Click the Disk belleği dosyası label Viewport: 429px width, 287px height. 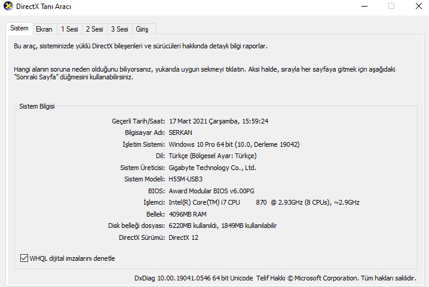click(136, 226)
